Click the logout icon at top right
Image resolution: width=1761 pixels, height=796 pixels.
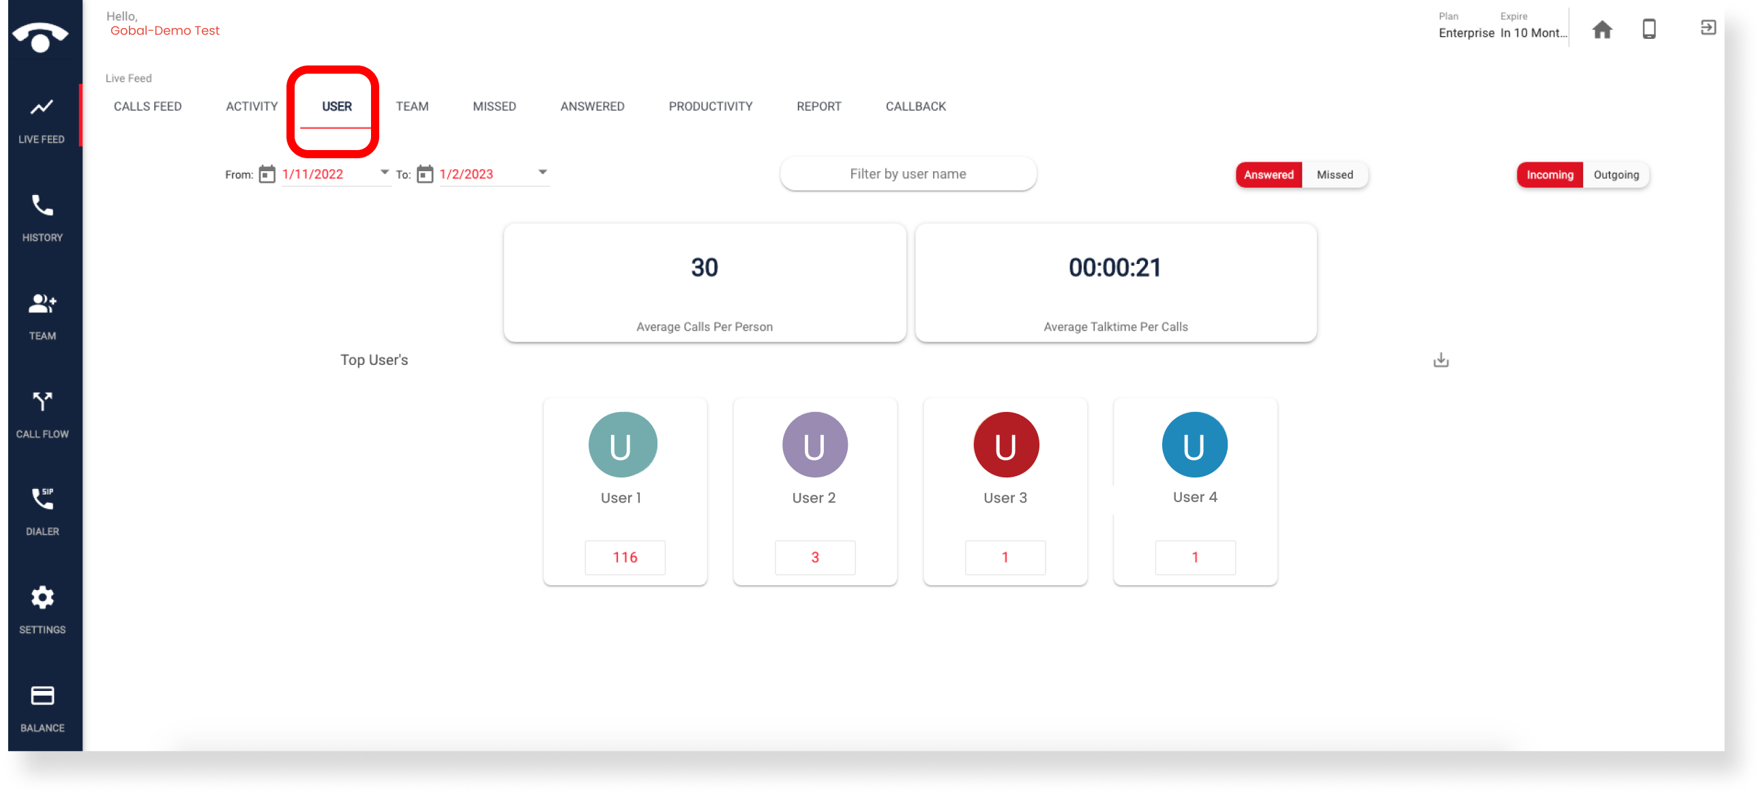tap(1708, 27)
